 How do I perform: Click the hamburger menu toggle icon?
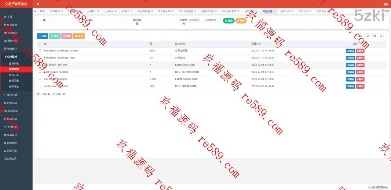[x=38, y=4]
